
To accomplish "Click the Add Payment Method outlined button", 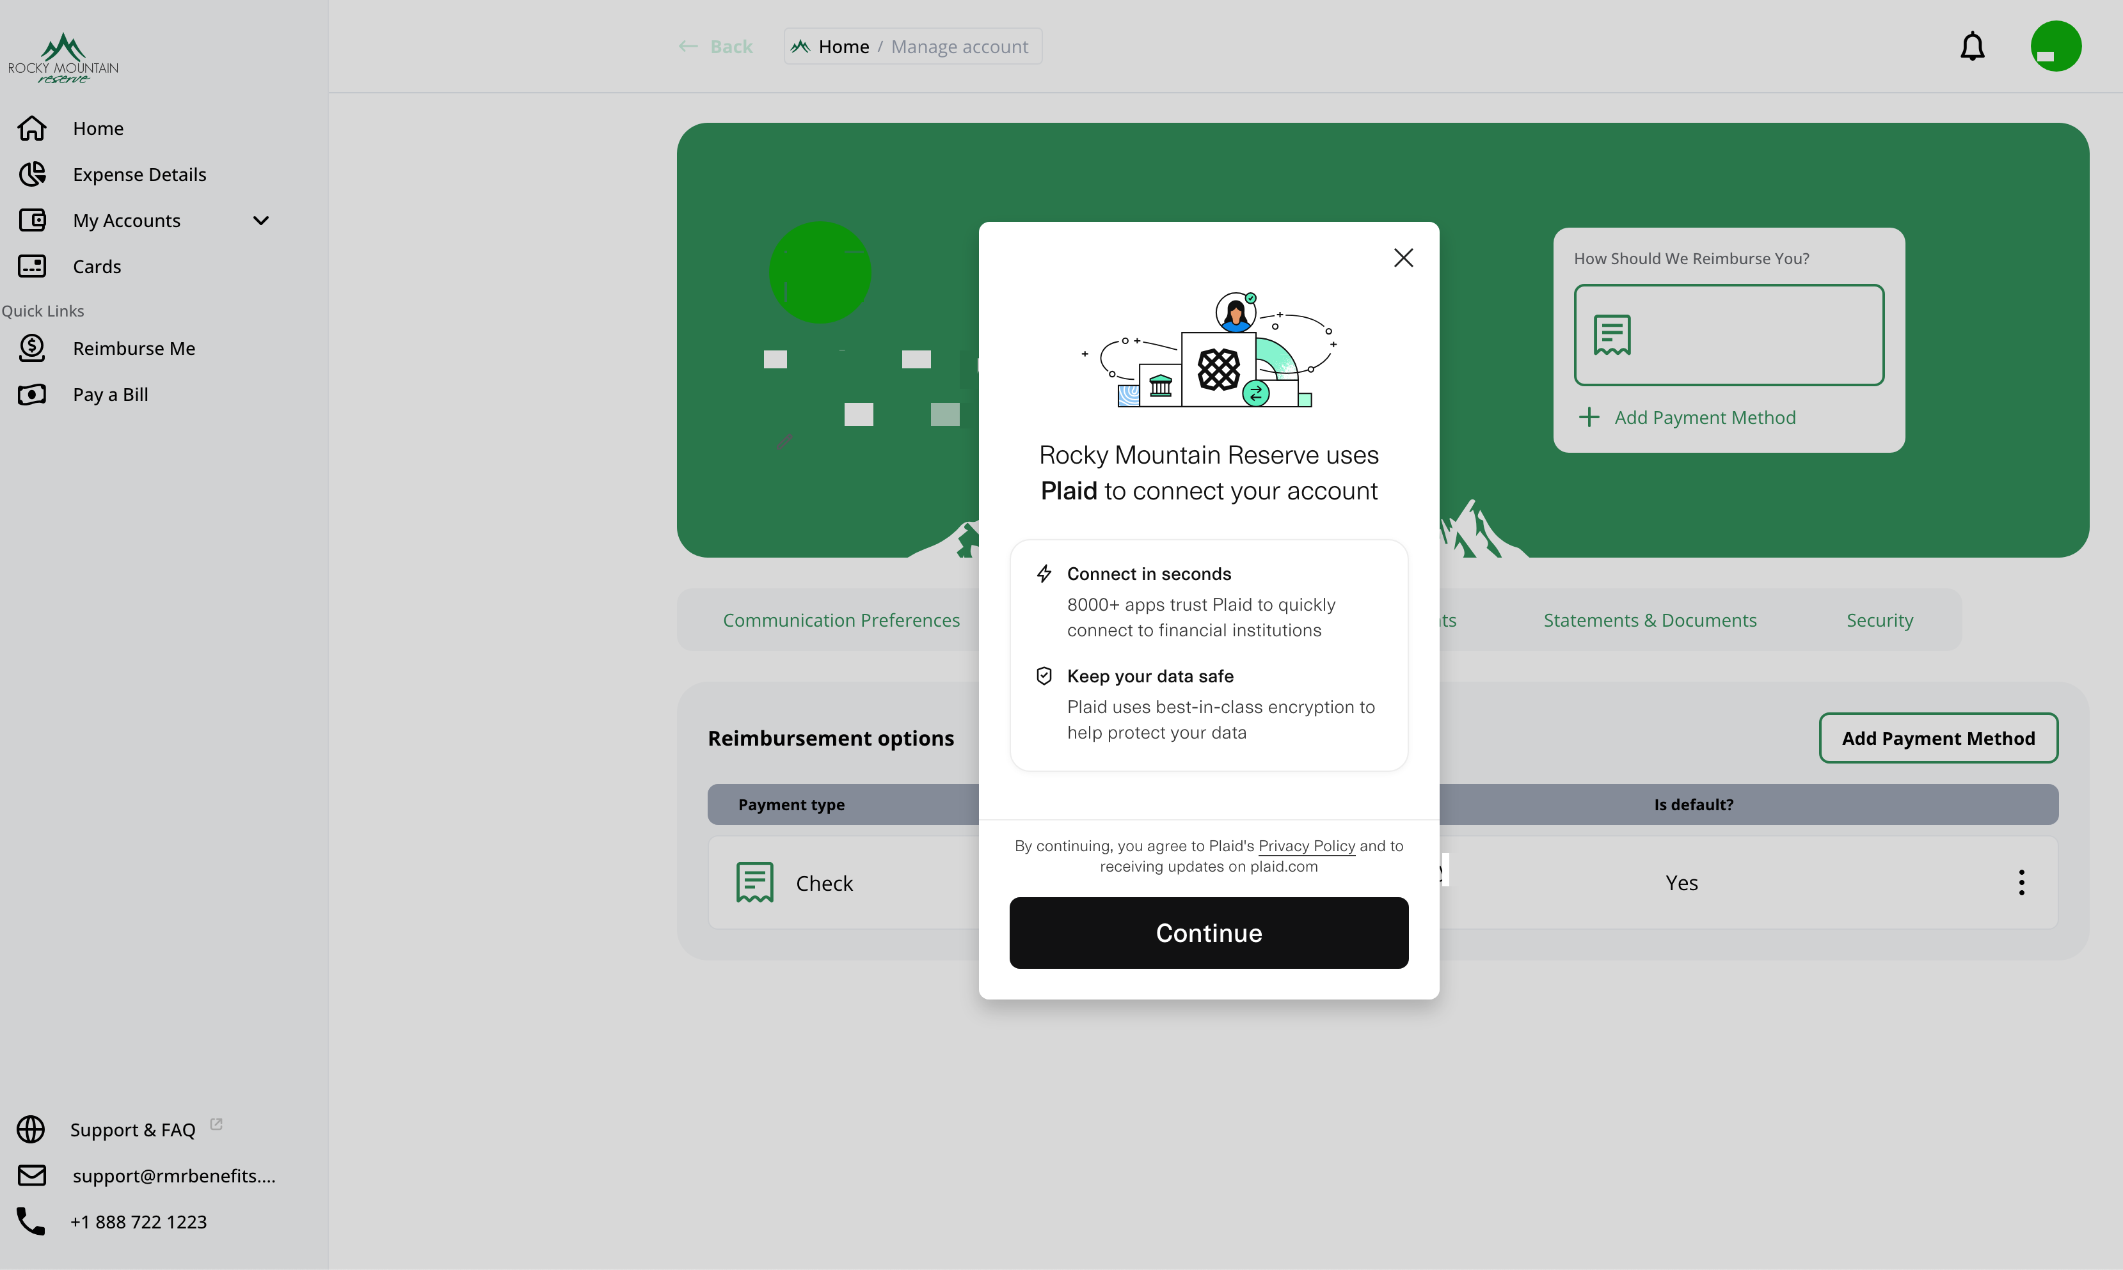I will click(x=1938, y=738).
